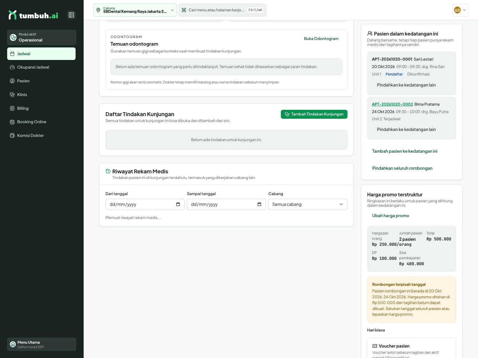The height and width of the screenshot is (358, 478).
Task: Open Komisi Dokter menu item
Action: (x=41, y=135)
